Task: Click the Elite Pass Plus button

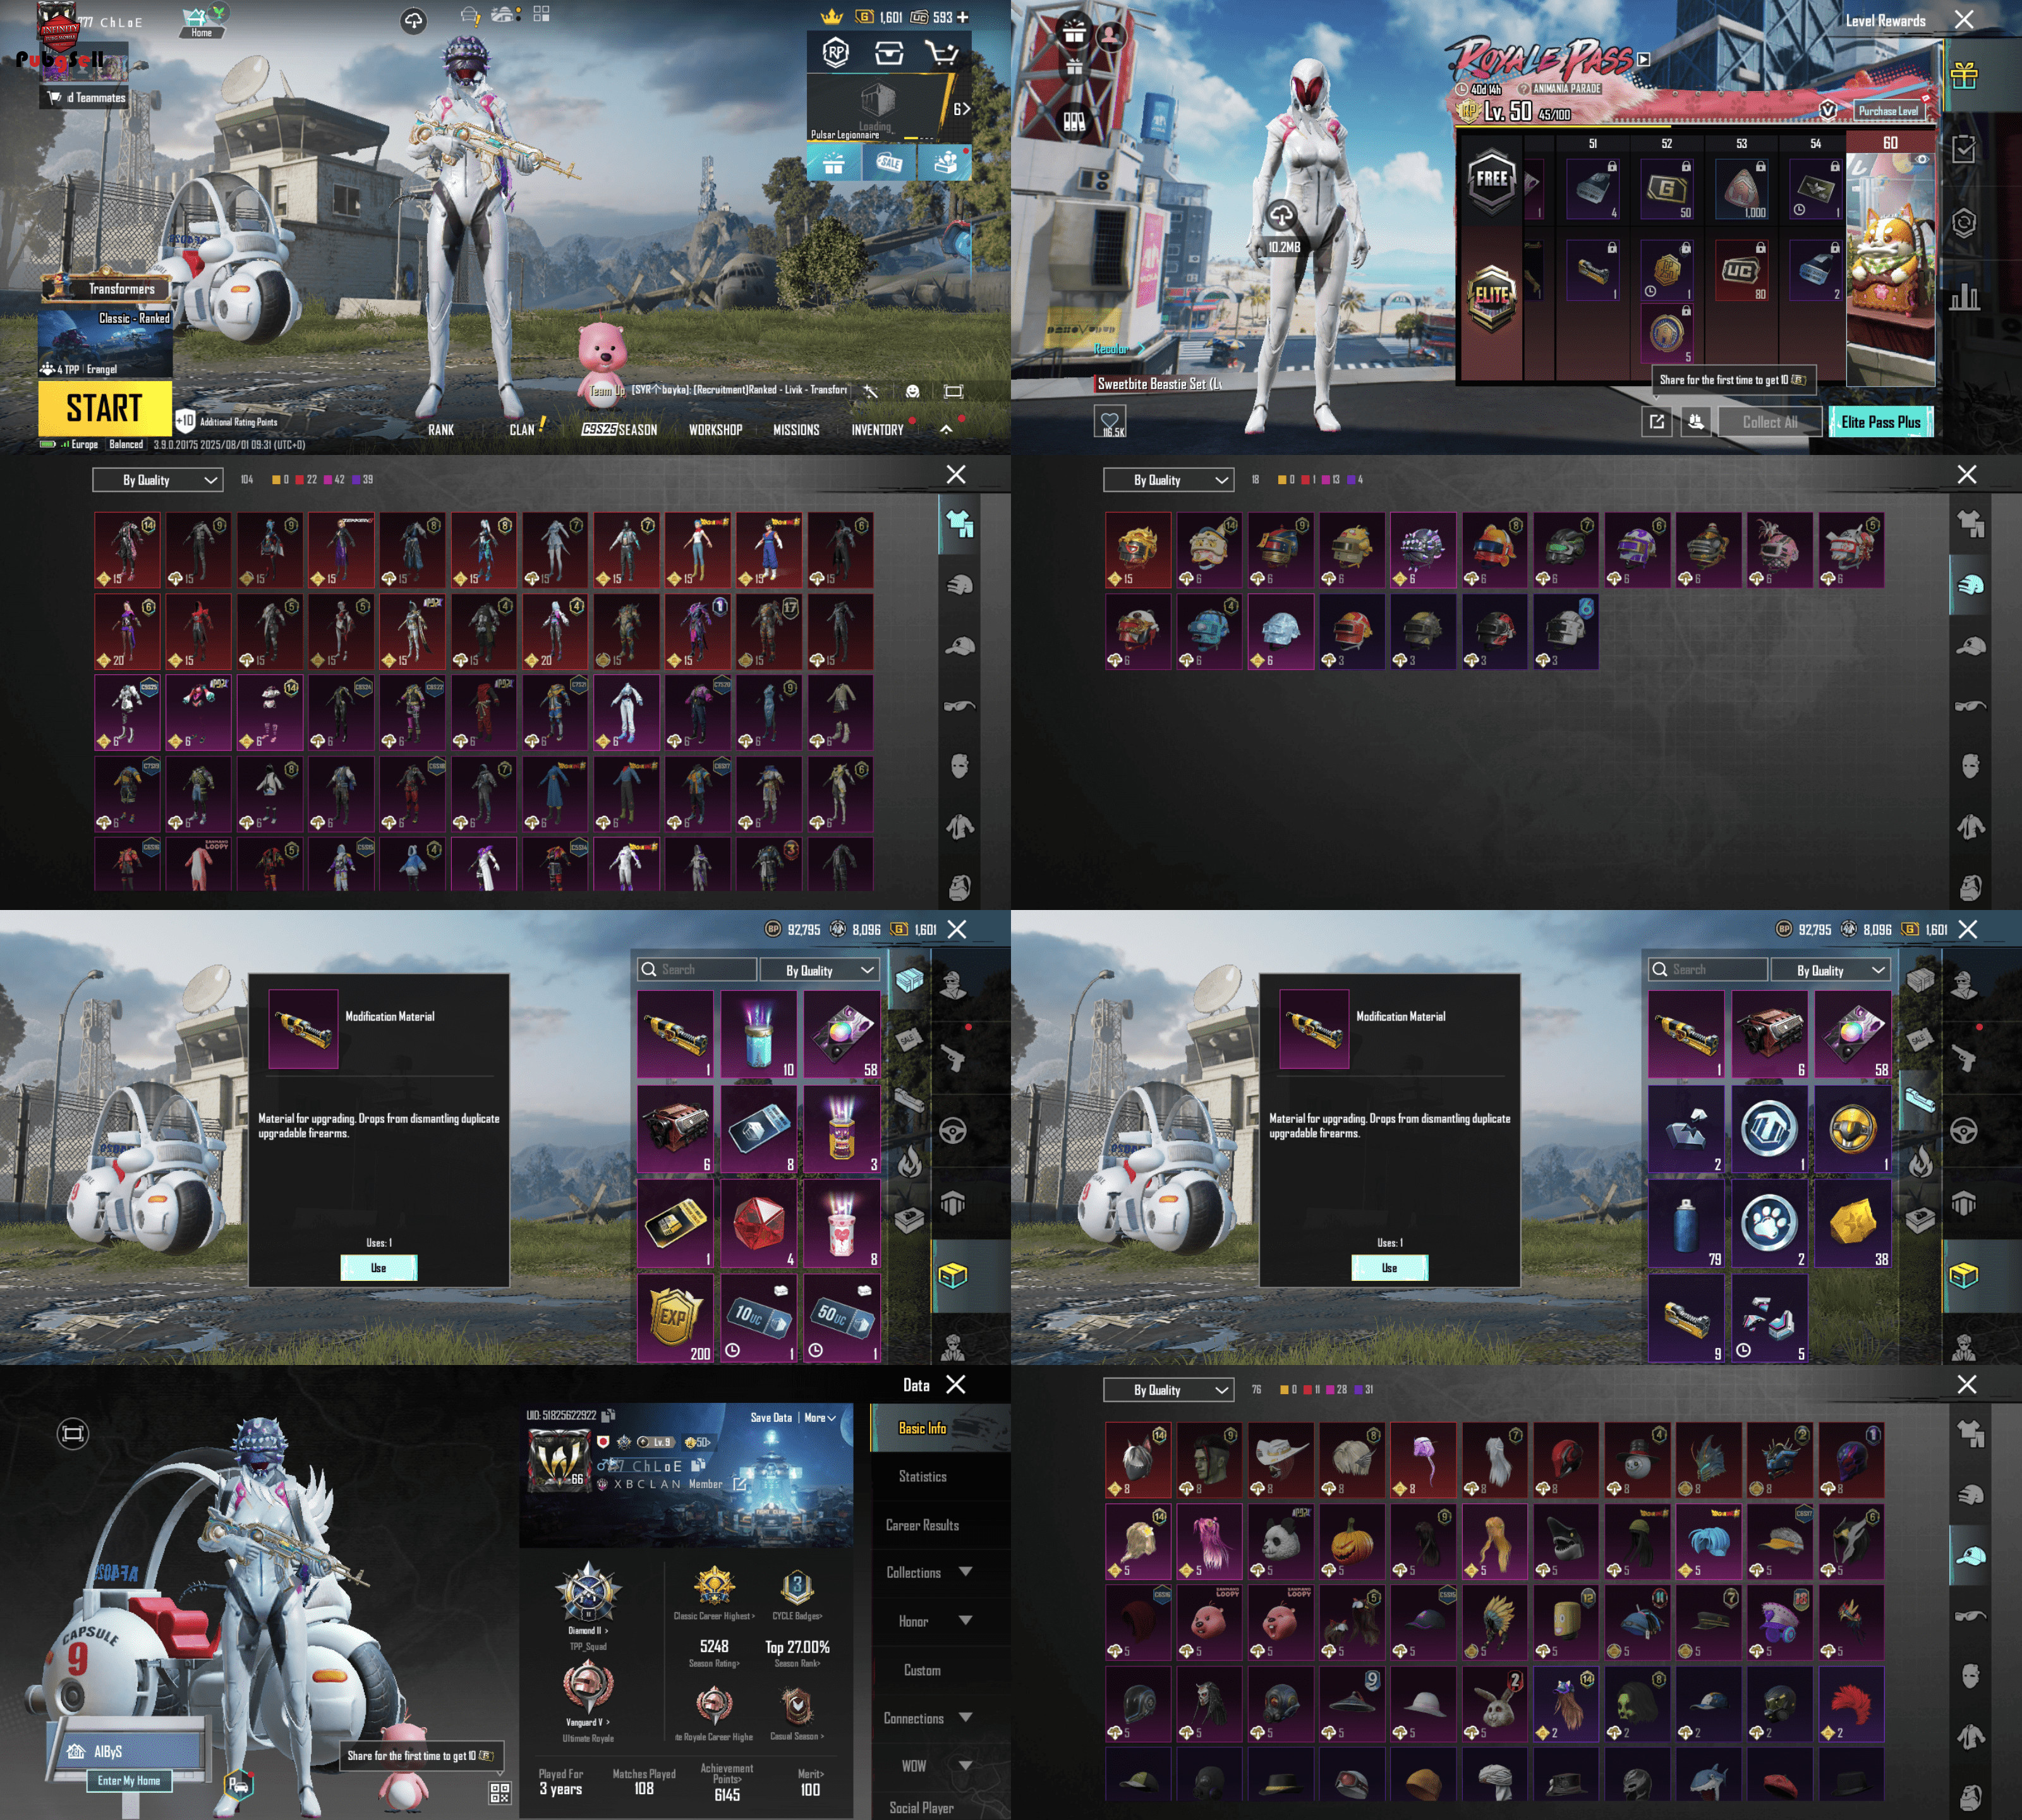Action: (1880, 422)
